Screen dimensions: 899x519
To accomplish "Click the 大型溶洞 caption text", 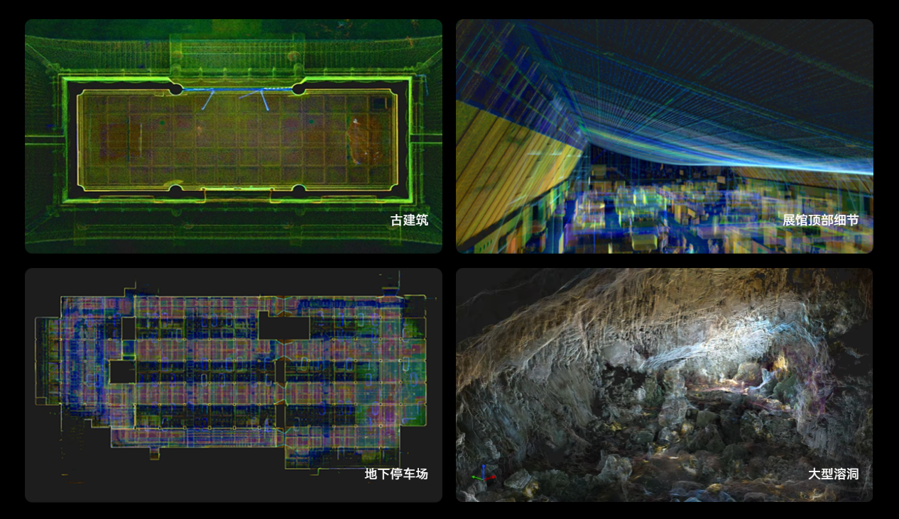I will tap(833, 474).
